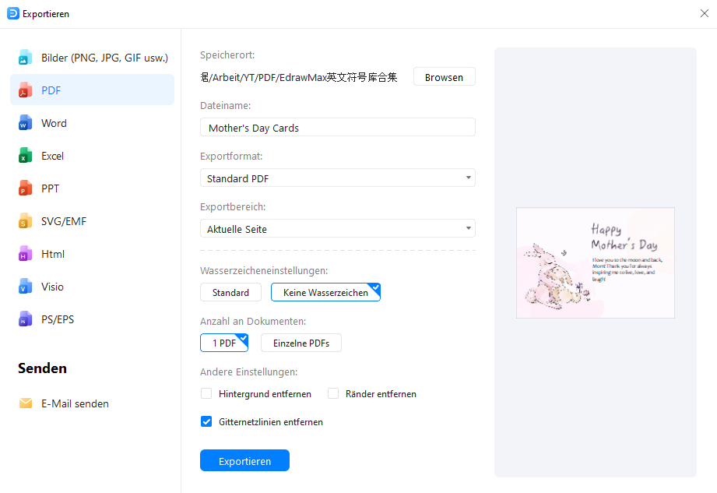717x493 pixels.
Task: Click the Html export icon
Action: tap(26, 254)
